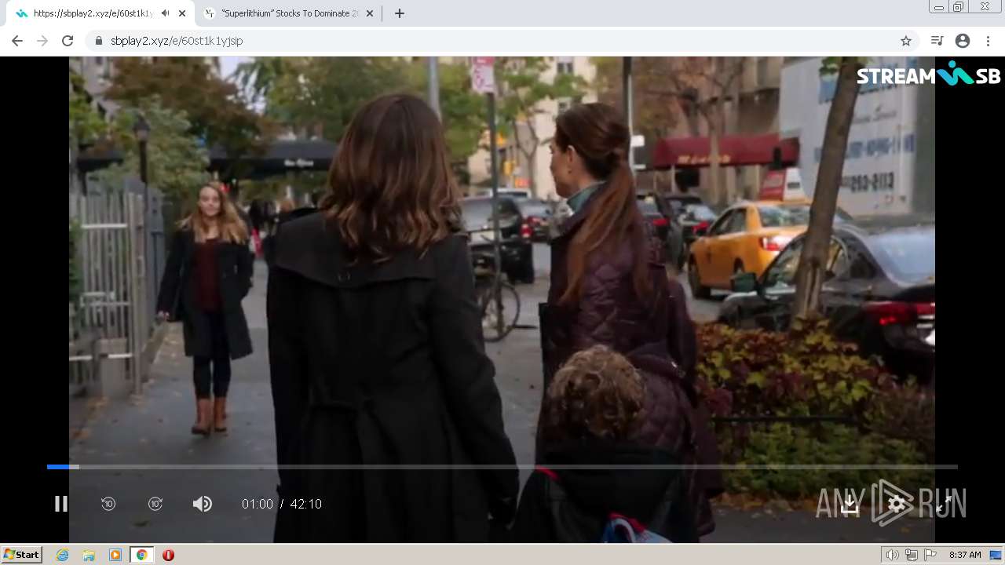Open Chrome's three-dot menu
The image size is (1005, 565).
(x=988, y=41)
